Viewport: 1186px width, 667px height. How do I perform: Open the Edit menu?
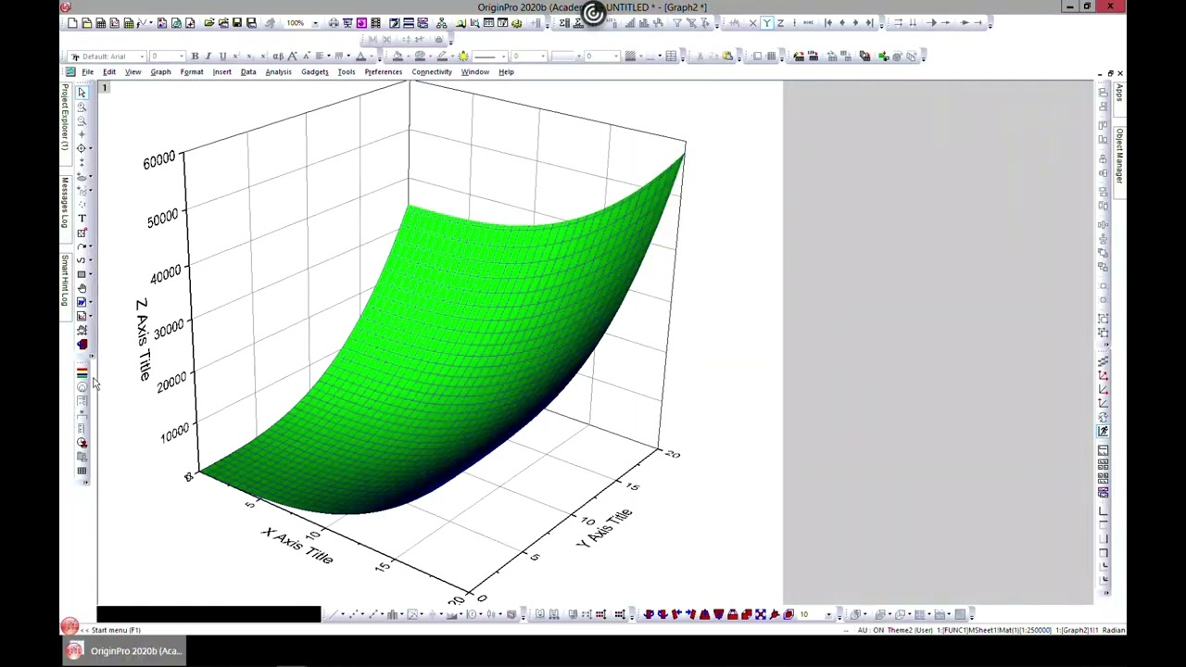point(109,72)
